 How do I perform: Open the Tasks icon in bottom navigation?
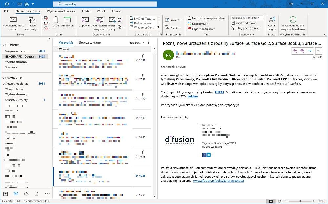point(37,194)
